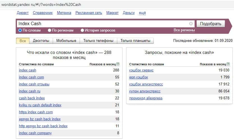The width and height of the screenshot is (234, 139).
Task: Open the 'https index cash com' link
Action: click(36, 112)
